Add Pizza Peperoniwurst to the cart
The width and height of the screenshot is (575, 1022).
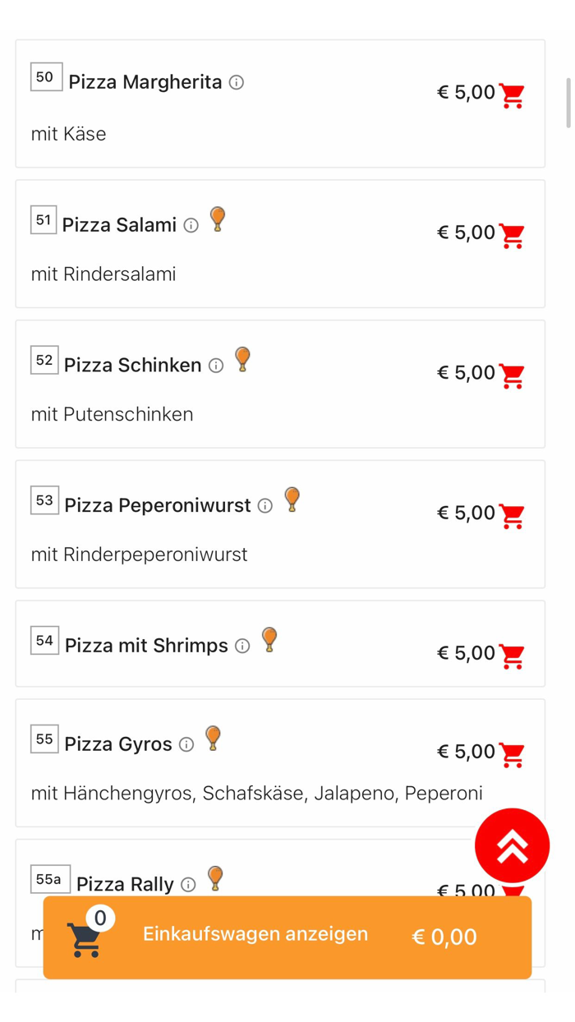tap(512, 515)
